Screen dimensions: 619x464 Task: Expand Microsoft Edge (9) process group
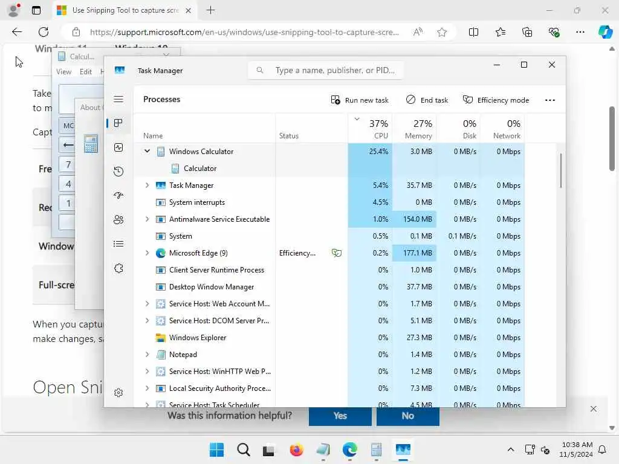pyautogui.click(x=147, y=253)
